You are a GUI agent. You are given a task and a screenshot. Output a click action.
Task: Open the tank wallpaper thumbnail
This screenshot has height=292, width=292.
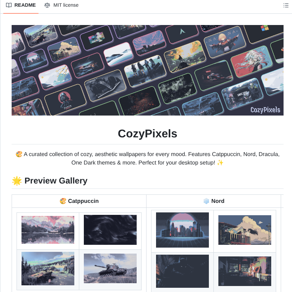pyautogui.click(x=110, y=268)
